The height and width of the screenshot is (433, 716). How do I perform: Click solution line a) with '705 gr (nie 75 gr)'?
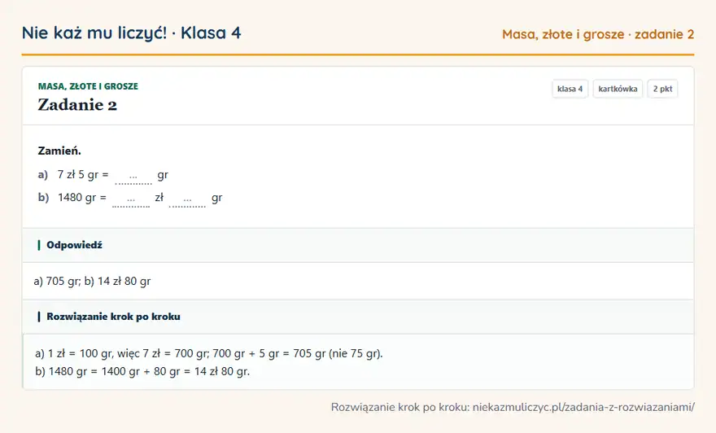click(209, 353)
